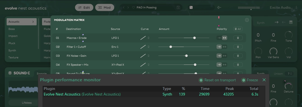Go to the next preset with the right arrow
Image resolution: width=302 pixels, height=107 pixels.
[128, 8]
